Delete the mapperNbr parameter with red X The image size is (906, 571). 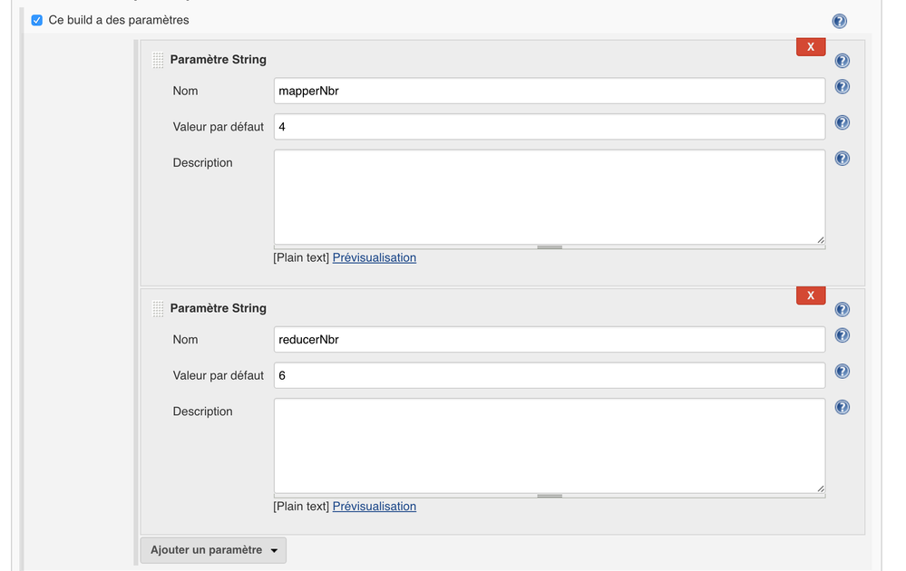(810, 46)
